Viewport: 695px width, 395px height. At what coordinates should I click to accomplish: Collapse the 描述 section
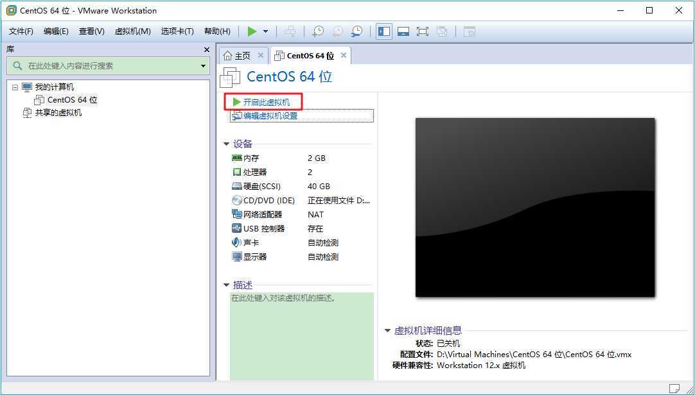coord(227,285)
